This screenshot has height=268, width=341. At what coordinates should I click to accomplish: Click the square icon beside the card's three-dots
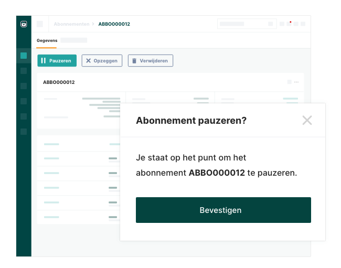click(x=289, y=82)
